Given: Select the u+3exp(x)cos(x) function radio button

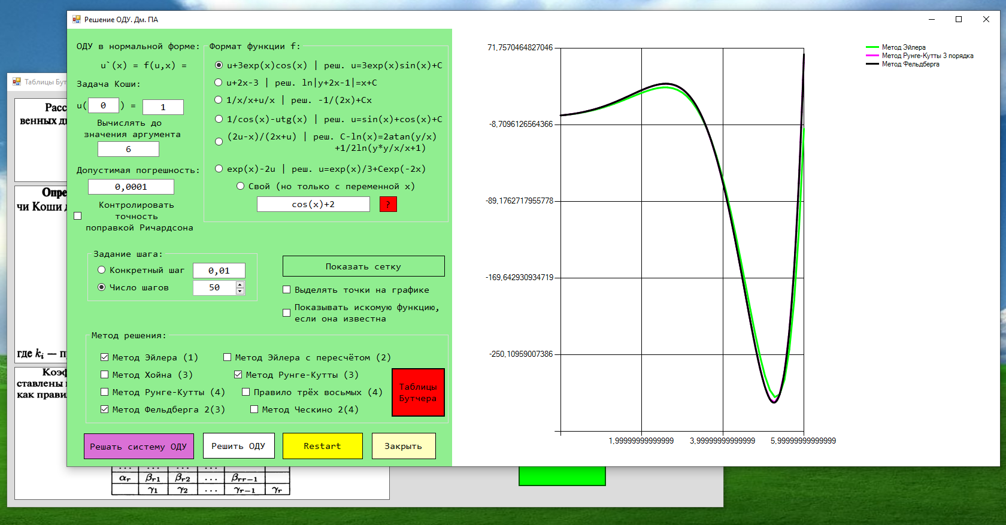Looking at the screenshot, I should (x=219, y=65).
